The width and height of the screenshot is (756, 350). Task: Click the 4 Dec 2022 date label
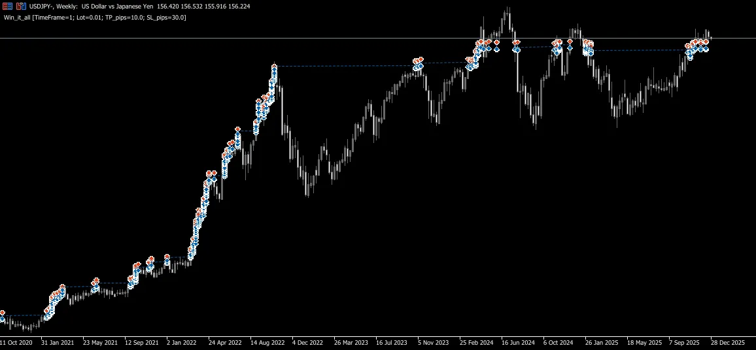307,343
